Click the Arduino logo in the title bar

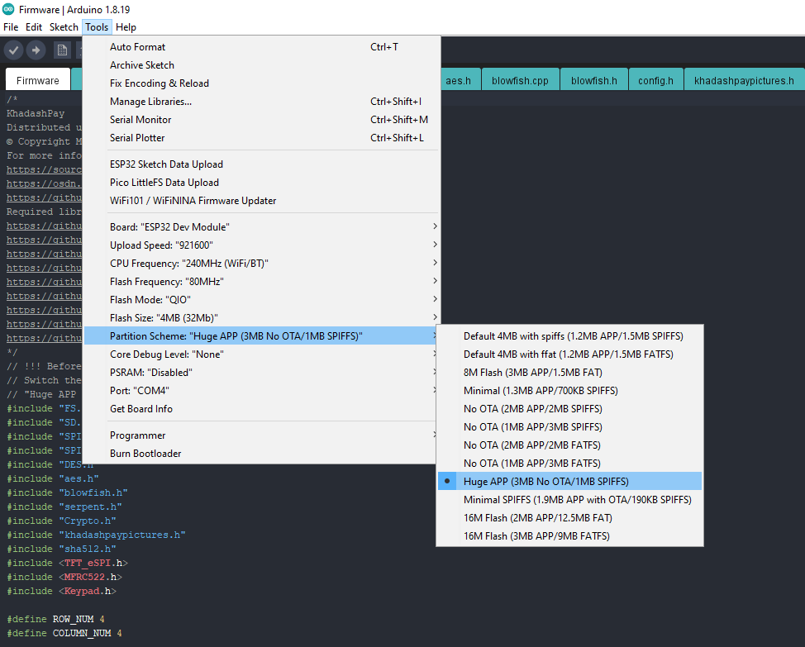pyautogui.click(x=7, y=9)
